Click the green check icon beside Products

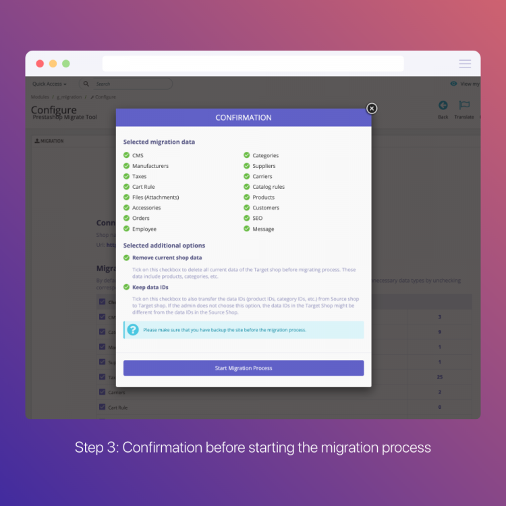point(246,197)
